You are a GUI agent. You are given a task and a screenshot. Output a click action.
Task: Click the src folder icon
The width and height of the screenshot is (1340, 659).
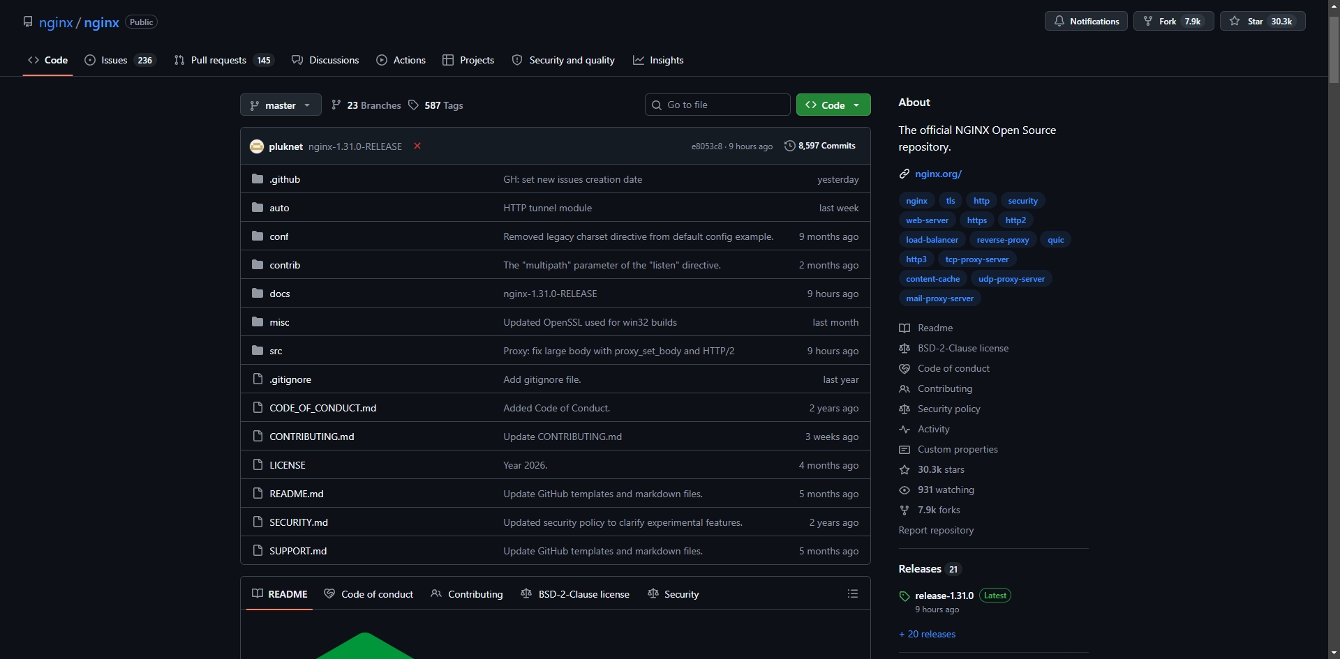coord(258,351)
